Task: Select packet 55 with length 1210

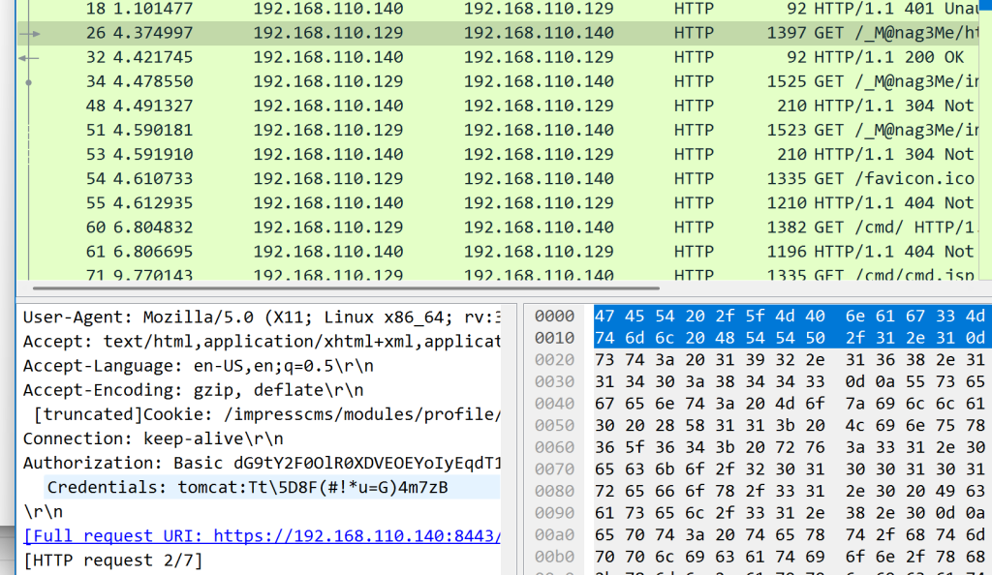Action: pos(484,202)
